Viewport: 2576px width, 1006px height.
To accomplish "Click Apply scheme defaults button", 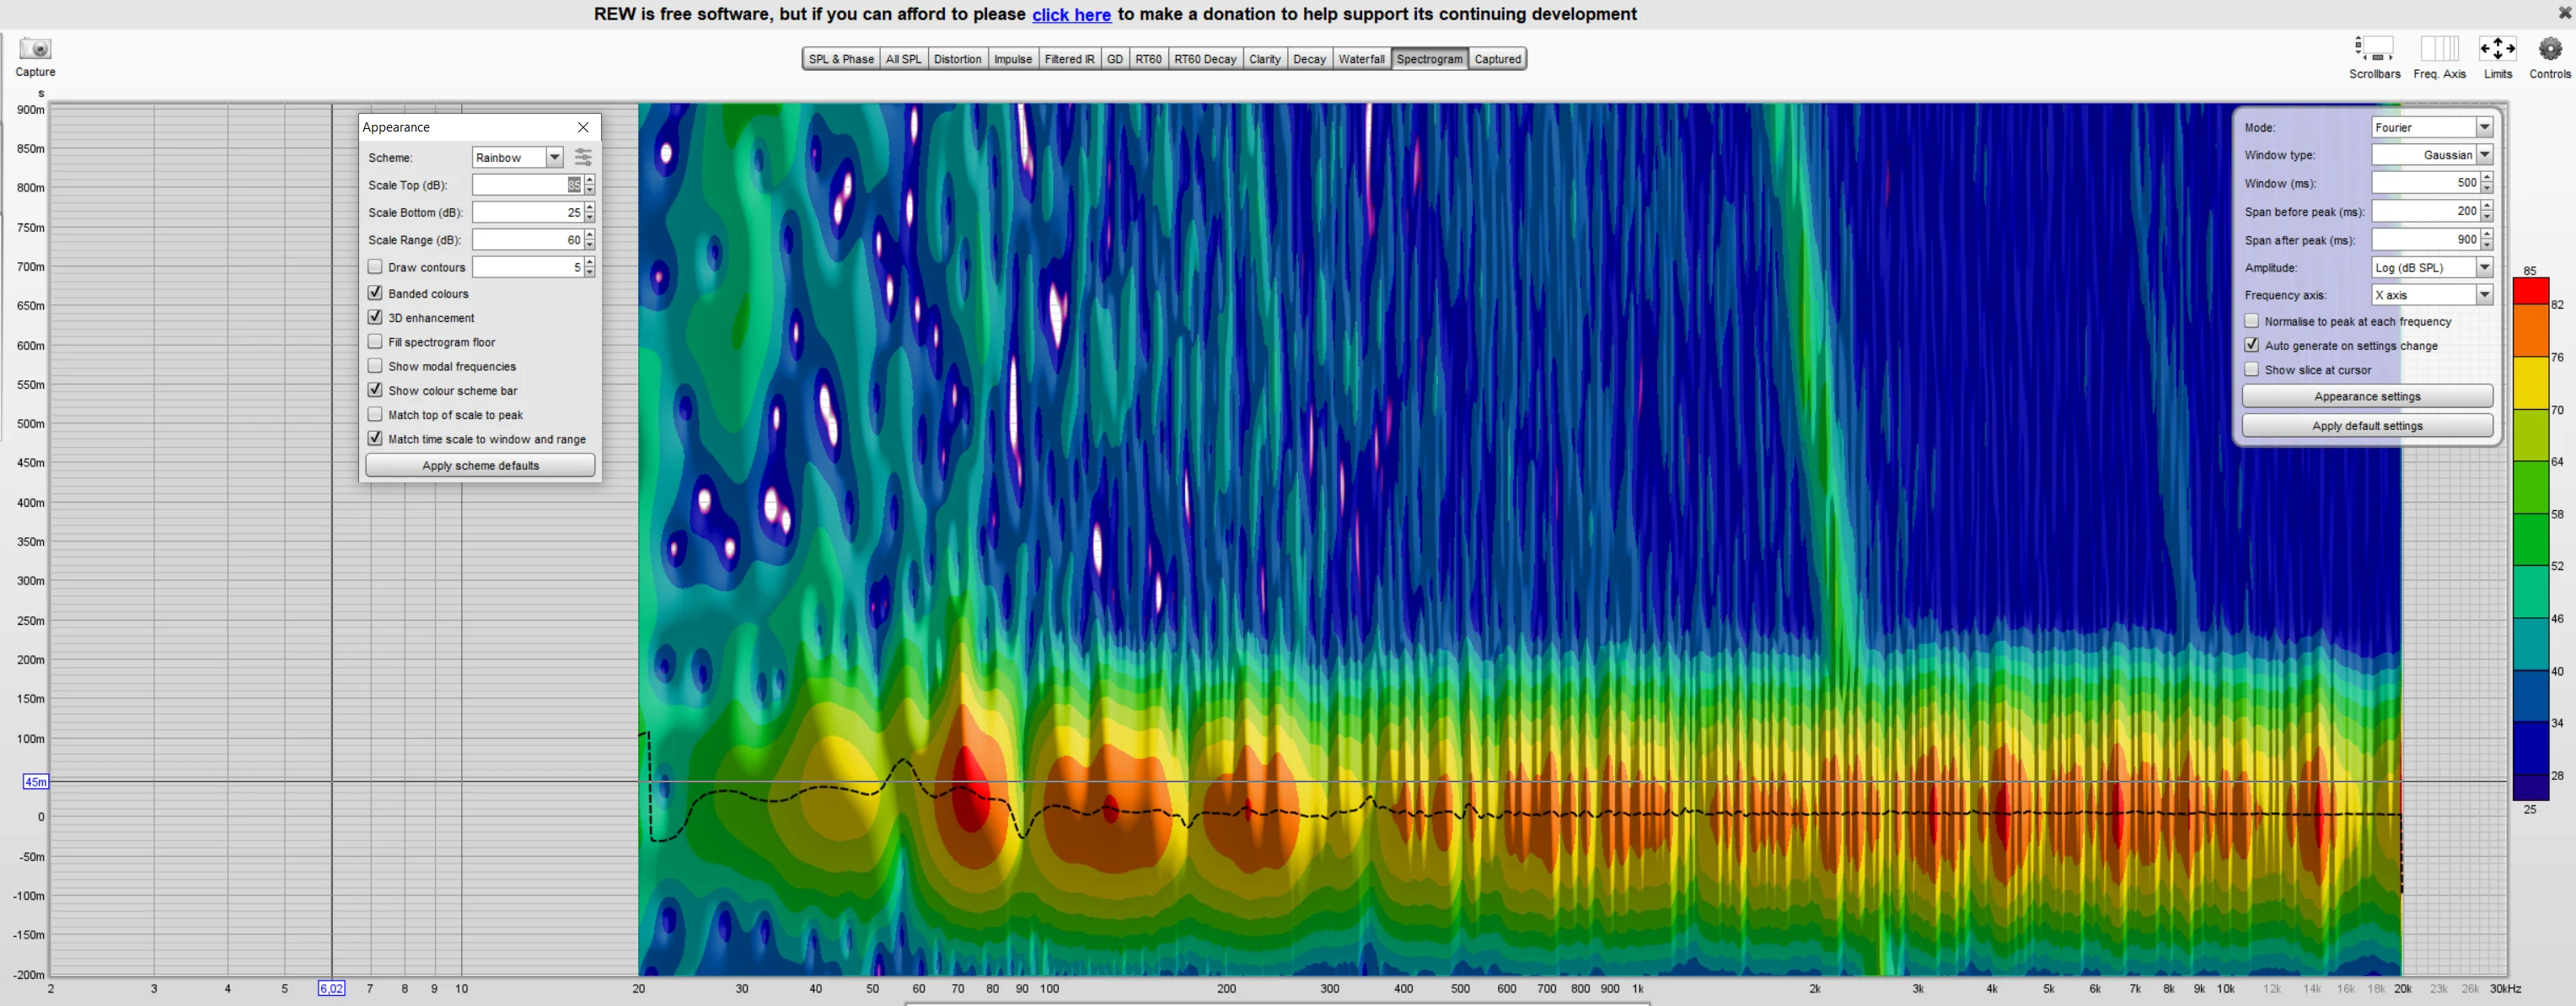I will pyautogui.click(x=480, y=465).
